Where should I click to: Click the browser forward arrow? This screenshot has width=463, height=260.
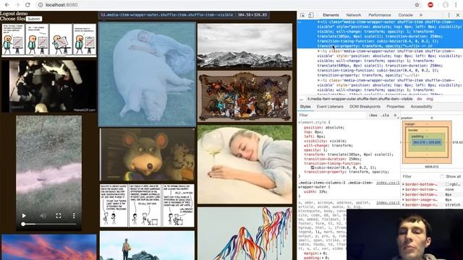click(17, 5)
